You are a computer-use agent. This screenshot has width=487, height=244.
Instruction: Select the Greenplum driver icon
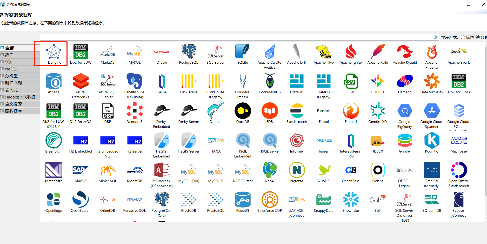click(x=54, y=140)
